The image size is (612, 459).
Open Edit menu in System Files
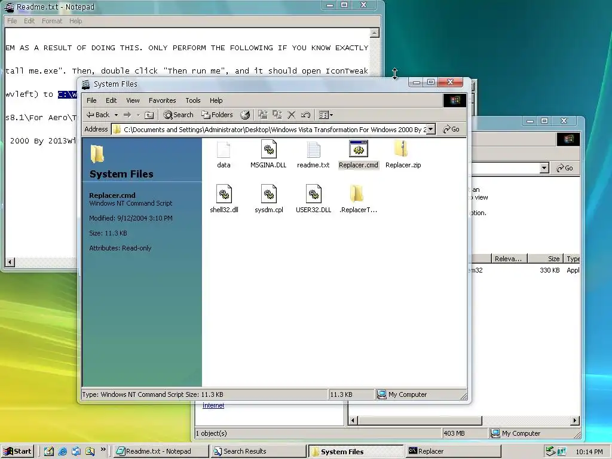(111, 100)
